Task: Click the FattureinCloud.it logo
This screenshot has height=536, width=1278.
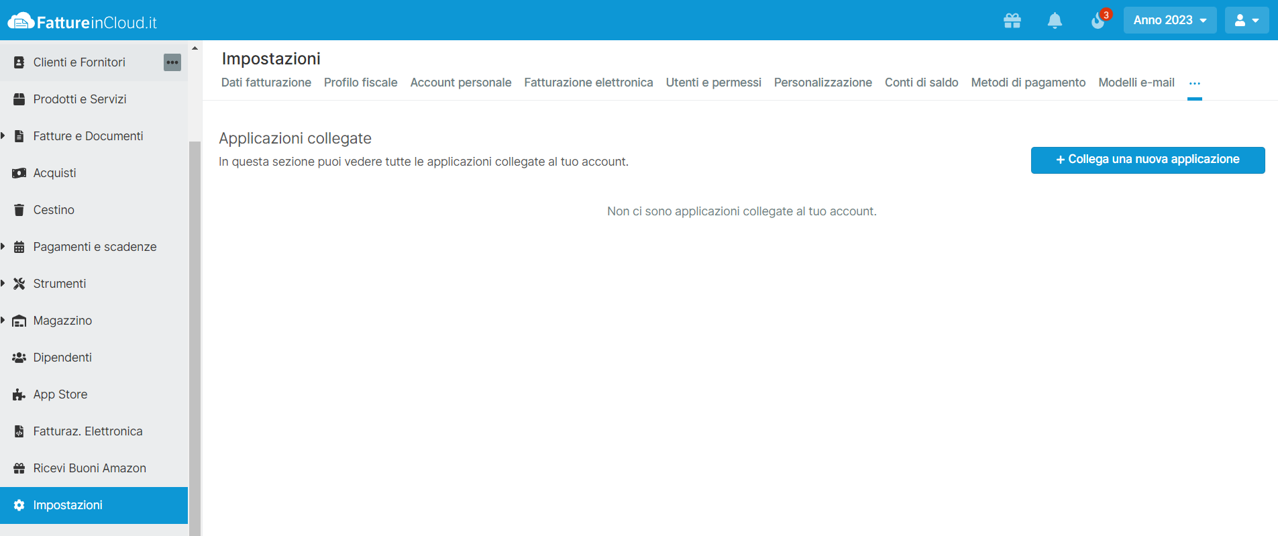Action: [x=82, y=21]
